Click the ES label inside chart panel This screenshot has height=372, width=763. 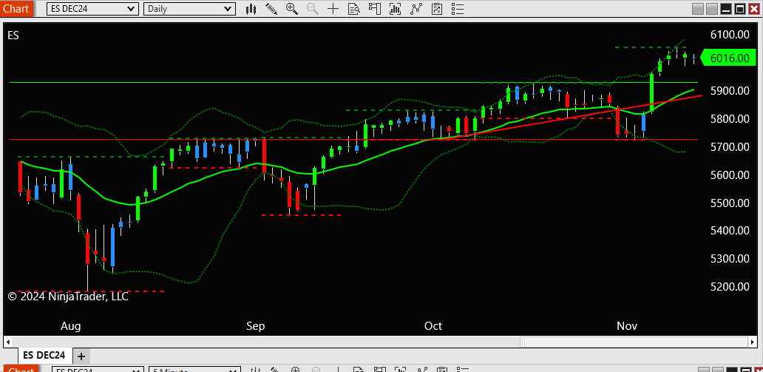[13, 35]
